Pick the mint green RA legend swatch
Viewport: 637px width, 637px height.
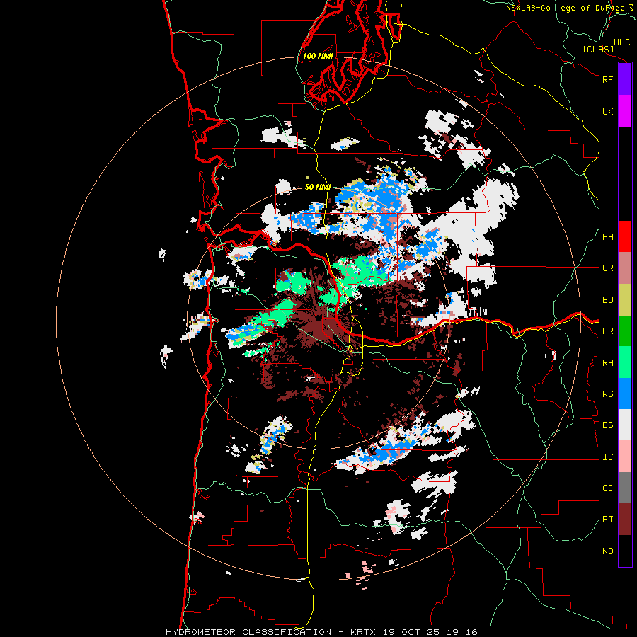click(625, 362)
